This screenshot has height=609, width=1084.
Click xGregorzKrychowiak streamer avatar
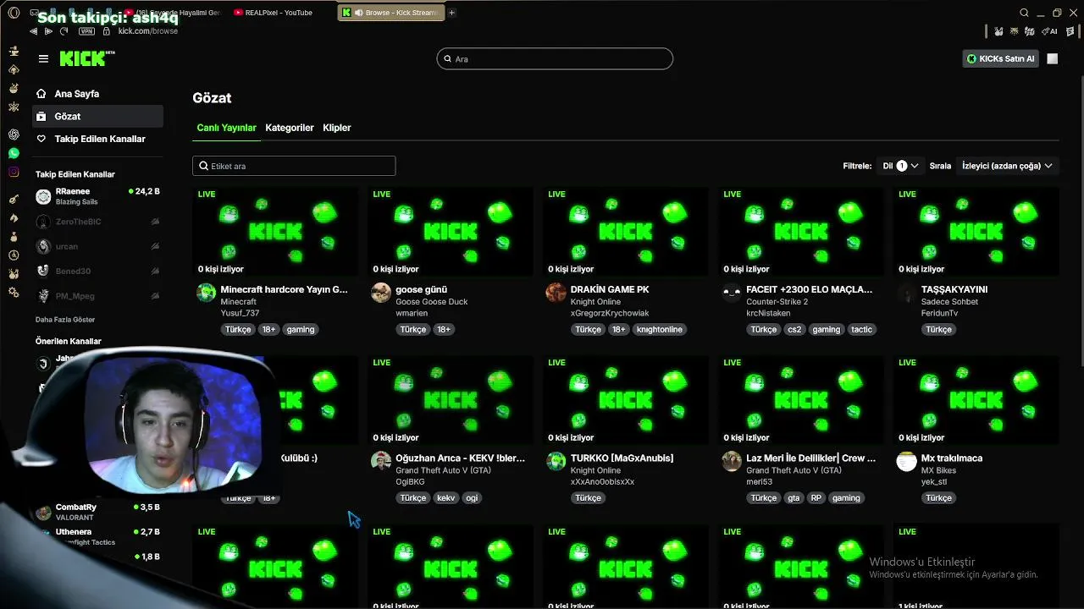click(x=556, y=293)
